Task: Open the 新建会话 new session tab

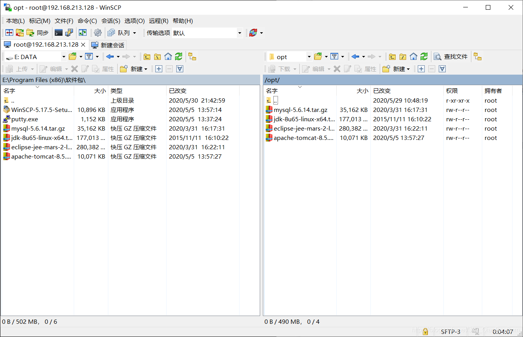Action: coord(108,45)
